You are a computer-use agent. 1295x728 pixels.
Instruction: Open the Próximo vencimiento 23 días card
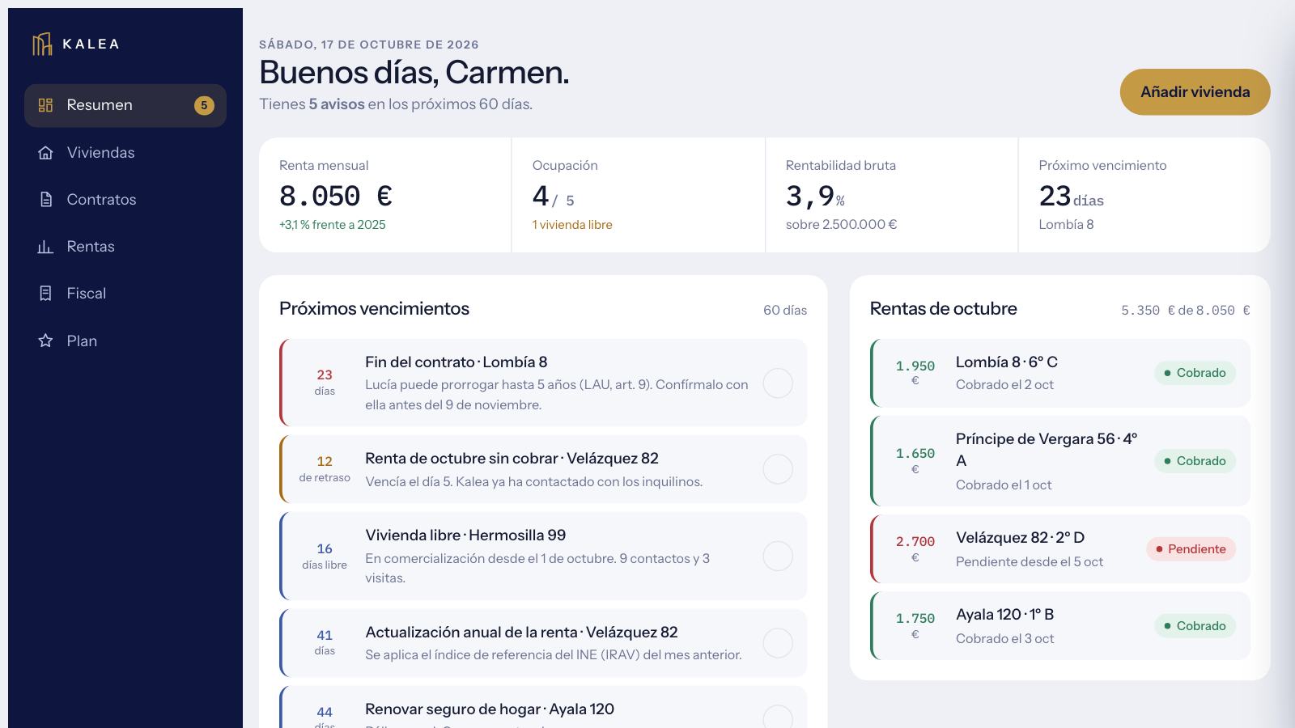point(1144,195)
